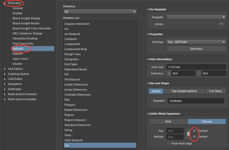Collapse the PCB Editor tree node
Screen dimensions: 229x150
coord(5,3)
